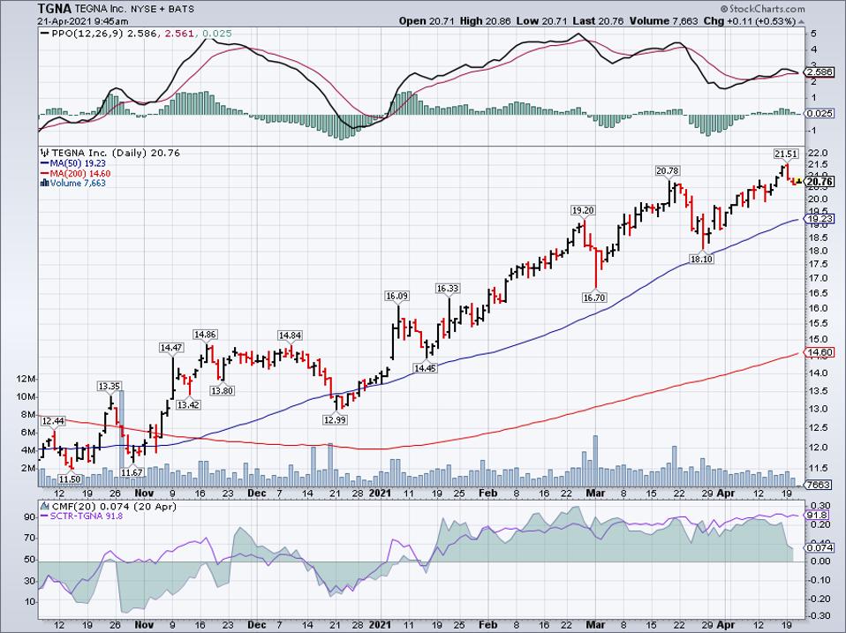This screenshot has width=846, height=633.
Task: Click the 'Low 20.71' value in the header
Action: (x=541, y=21)
